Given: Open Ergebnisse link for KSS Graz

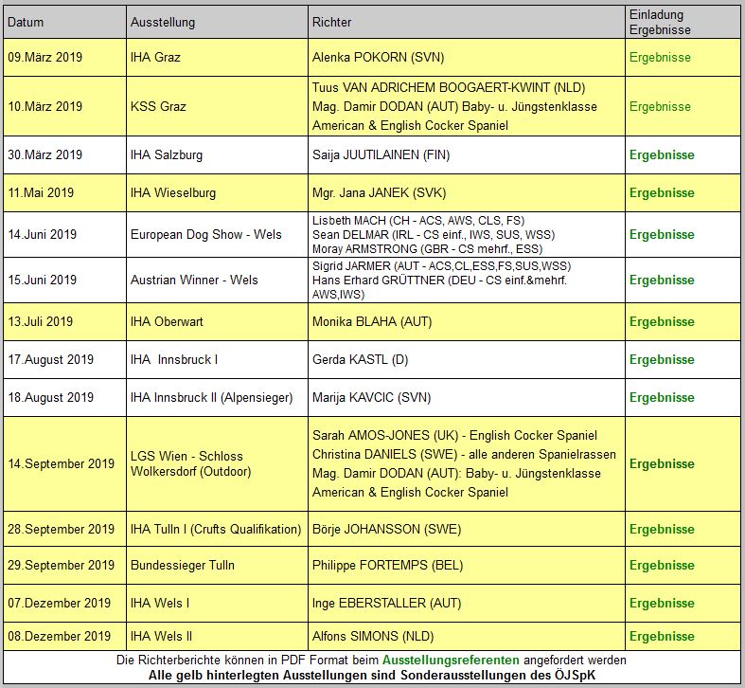Looking at the screenshot, I should (x=660, y=106).
